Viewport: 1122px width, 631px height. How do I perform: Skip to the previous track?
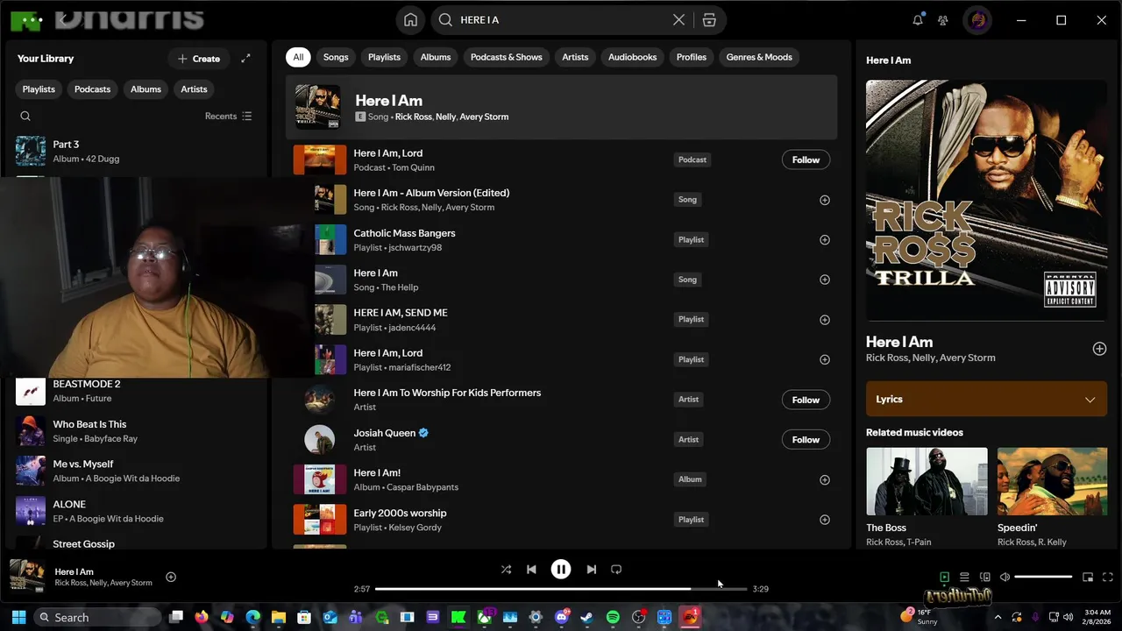tap(531, 569)
